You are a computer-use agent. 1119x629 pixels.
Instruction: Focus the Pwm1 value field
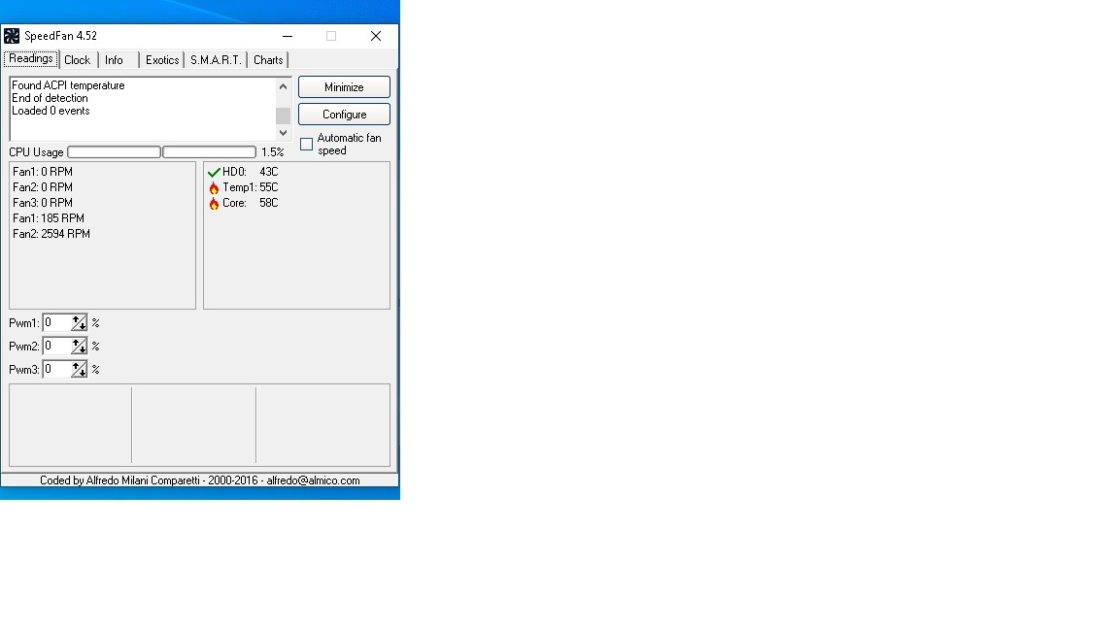[57, 323]
